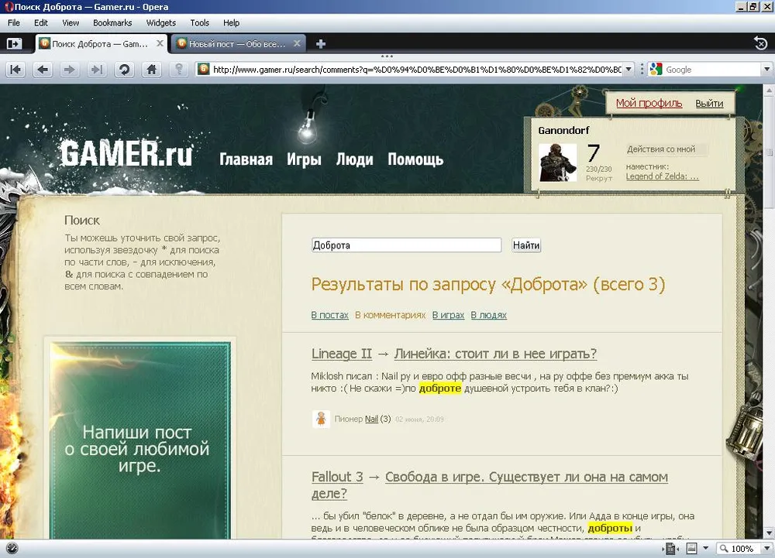Toggle the Opera panels sidebar button

(x=14, y=44)
